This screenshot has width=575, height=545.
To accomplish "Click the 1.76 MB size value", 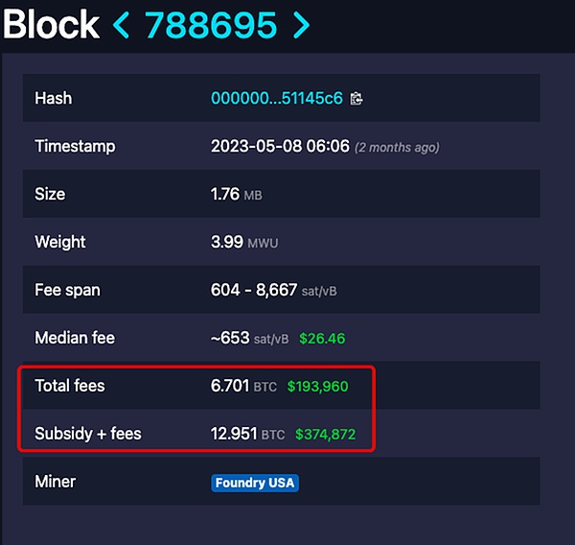I will (x=236, y=194).
